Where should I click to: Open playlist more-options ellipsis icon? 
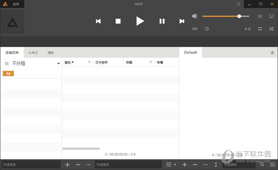205,165
